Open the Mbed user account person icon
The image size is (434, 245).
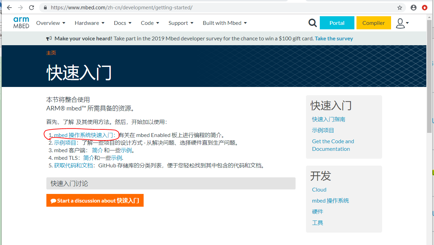[x=400, y=23]
